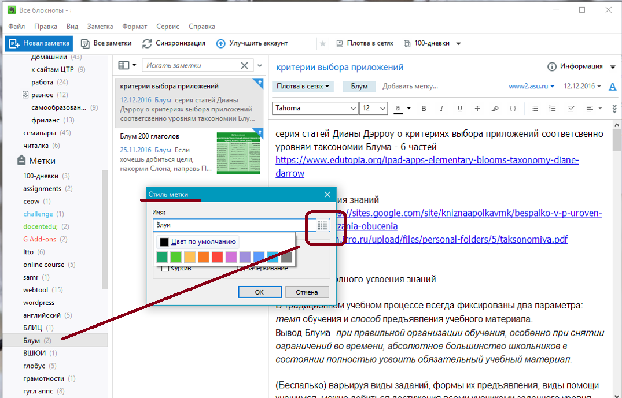This screenshot has width=622, height=398.
Task: Open the Справка menu
Action: coord(201,27)
